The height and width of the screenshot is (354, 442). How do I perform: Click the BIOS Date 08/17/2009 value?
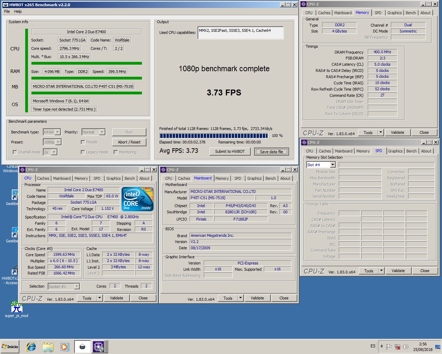tap(240, 248)
